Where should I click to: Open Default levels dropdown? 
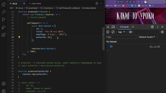[x=147, y=37]
